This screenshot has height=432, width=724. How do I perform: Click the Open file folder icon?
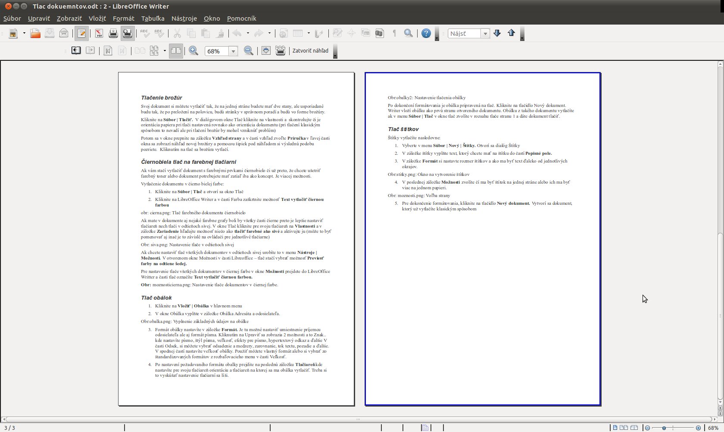[x=35, y=33]
